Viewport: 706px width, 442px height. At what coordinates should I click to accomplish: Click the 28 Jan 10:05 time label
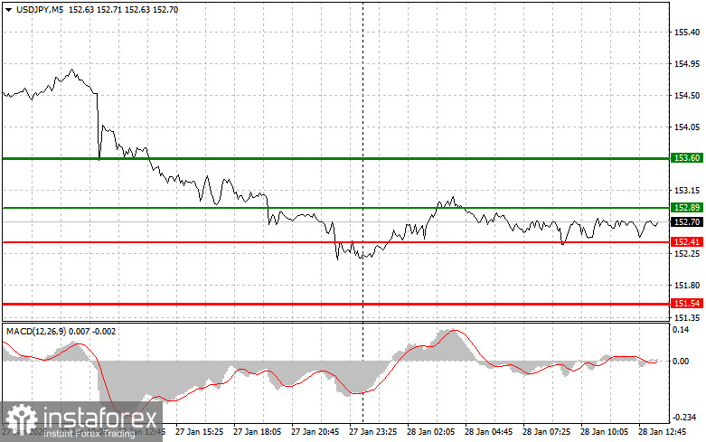(x=604, y=432)
